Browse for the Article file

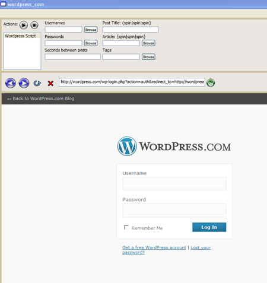[148, 43]
